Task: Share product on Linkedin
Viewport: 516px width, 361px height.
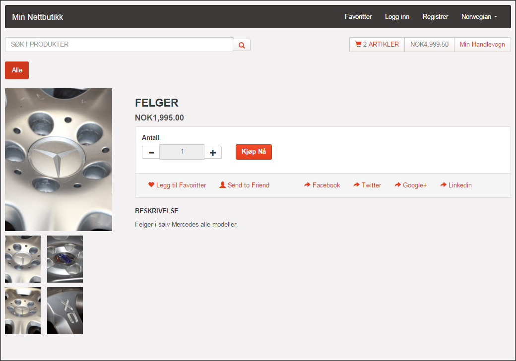Action: tap(456, 185)
